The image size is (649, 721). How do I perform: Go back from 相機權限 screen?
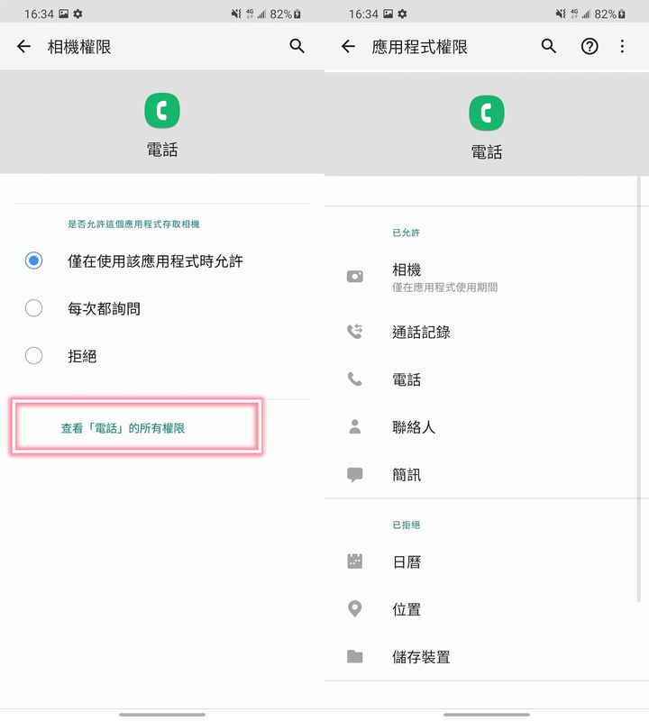click(23, 46)
